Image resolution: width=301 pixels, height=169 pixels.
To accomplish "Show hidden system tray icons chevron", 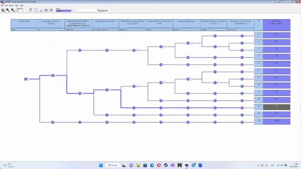I will pyautogui.click(x=258, y=165).
